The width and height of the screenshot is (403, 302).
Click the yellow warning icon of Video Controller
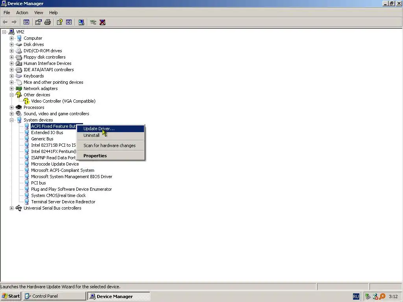pyautogui.click(x=26, y=101)
